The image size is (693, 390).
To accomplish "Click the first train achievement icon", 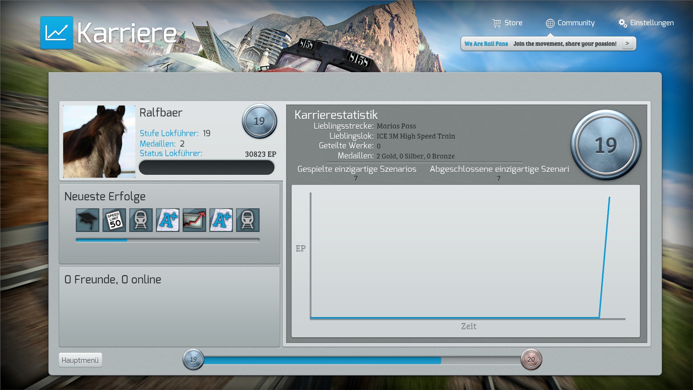I will tap(141, 220).
